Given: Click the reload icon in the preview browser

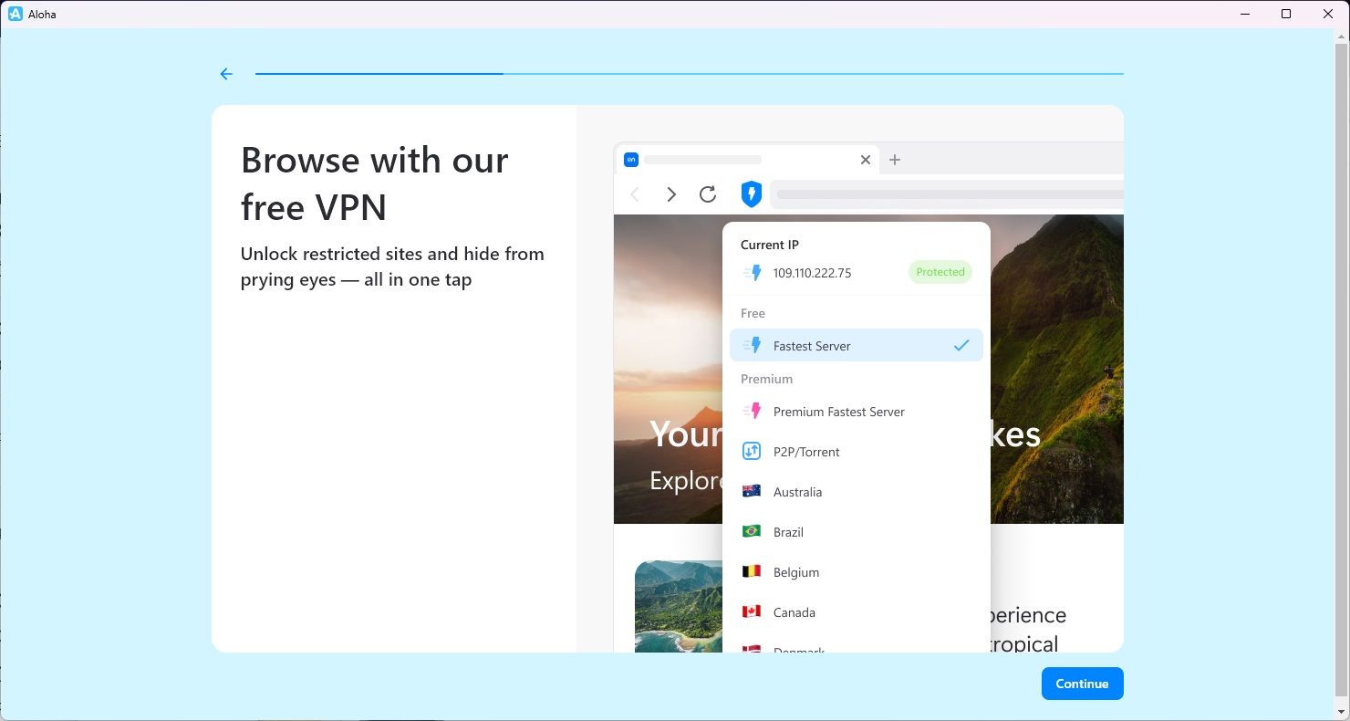Looking at the screenshot, I should click(x=708, y=193).
